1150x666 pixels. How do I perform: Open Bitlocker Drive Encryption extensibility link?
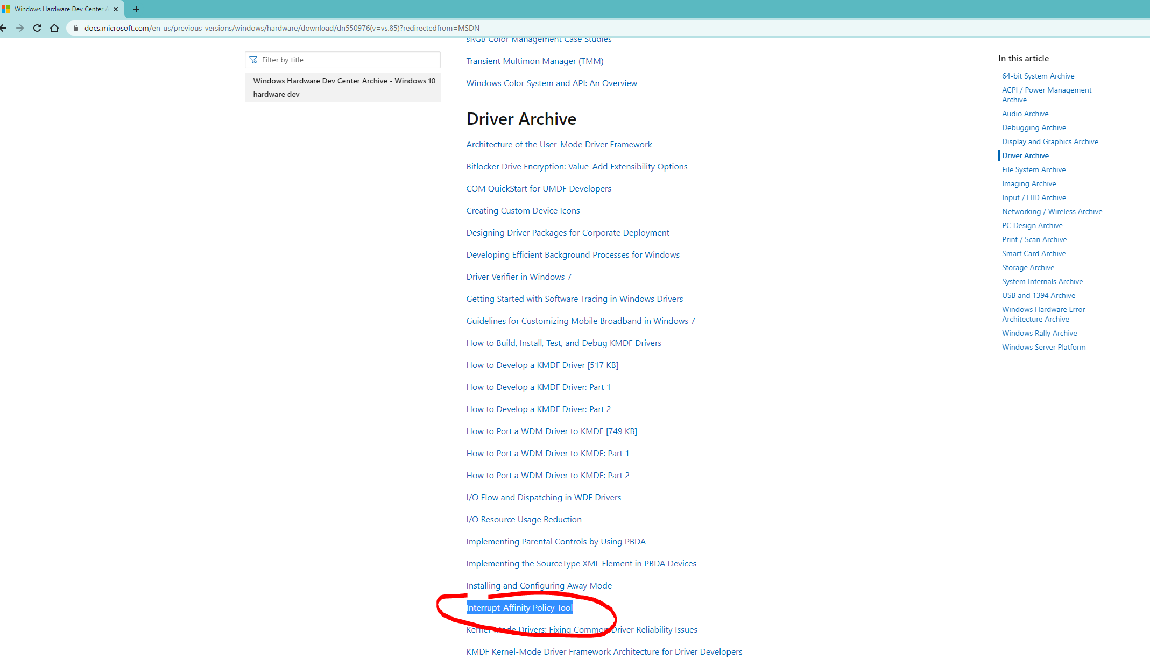point(577,167)
